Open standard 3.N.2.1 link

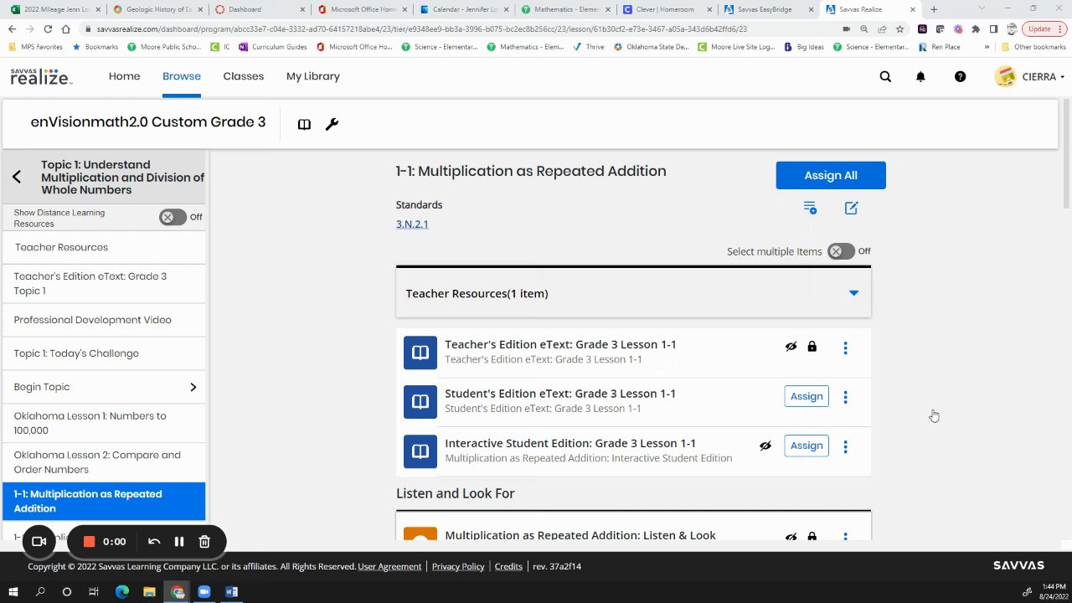(412, 224)
